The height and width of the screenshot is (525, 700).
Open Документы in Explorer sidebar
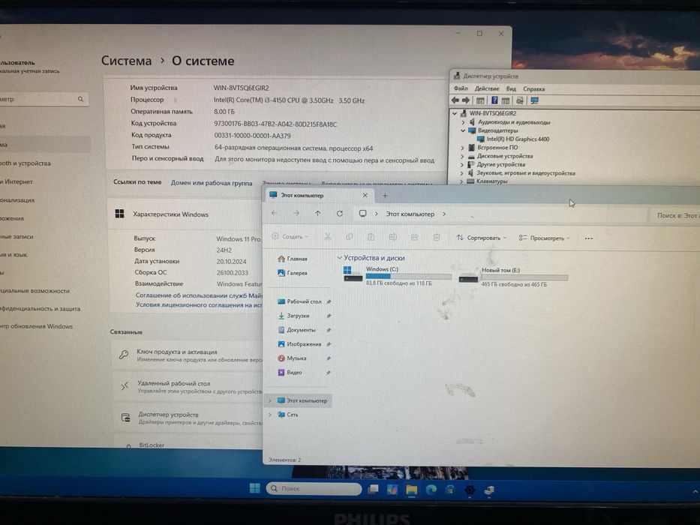(297, 330)
